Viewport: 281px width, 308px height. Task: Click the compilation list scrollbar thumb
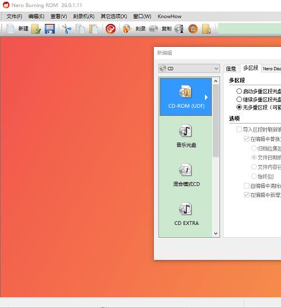pyautogui.click(x=216, y=121)
